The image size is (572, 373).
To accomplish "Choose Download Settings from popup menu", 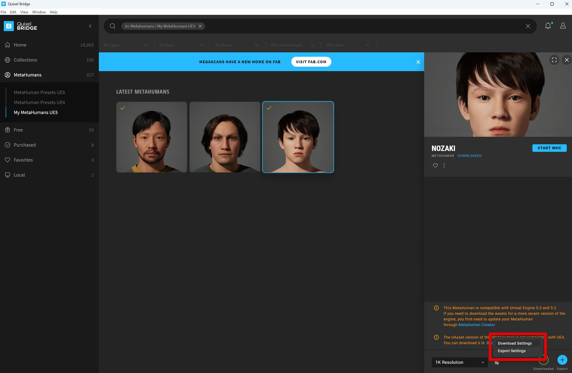I will coord(514,343).
